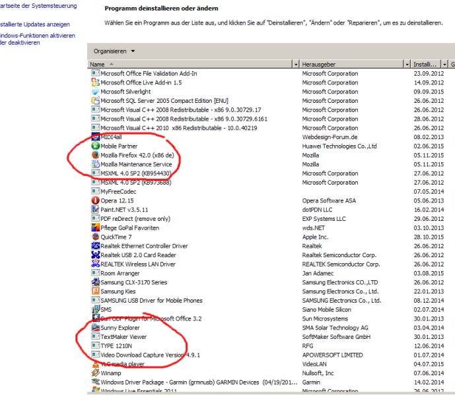Click the VLC media player cone icon
The width and height of the screenshot is (455, 395).
tap(96, 364)
